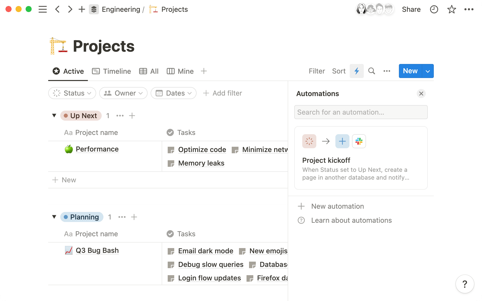Open help via the question mark button

click(x=465, y=284)
